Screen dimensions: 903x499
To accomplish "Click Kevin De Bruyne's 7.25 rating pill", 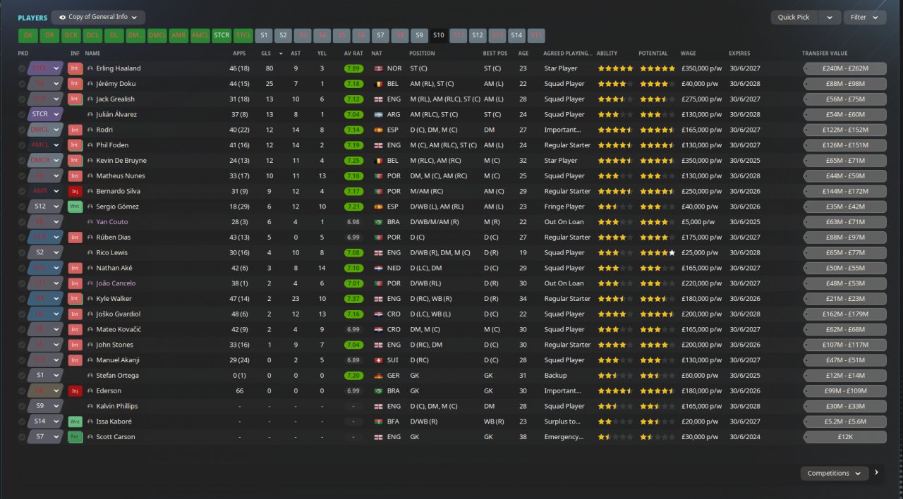I will 353,161.
